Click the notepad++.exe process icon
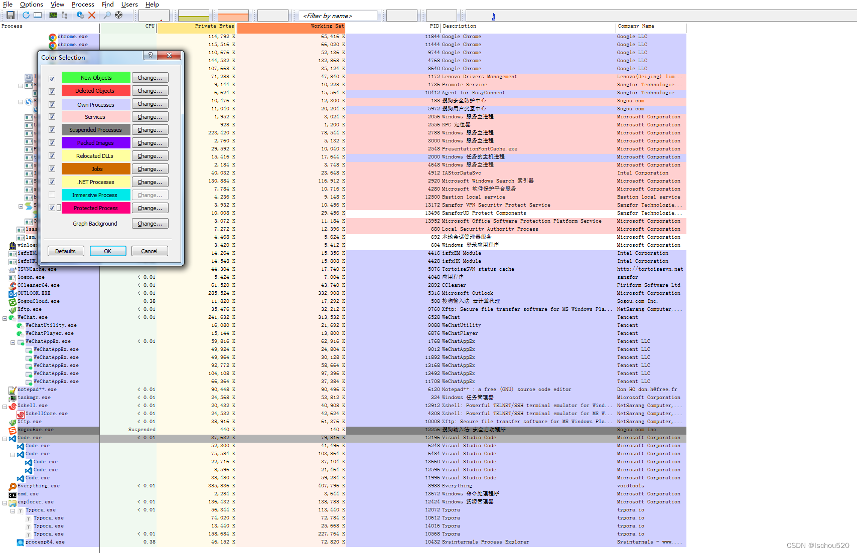 pyautogui.click(x=13, y=390)
